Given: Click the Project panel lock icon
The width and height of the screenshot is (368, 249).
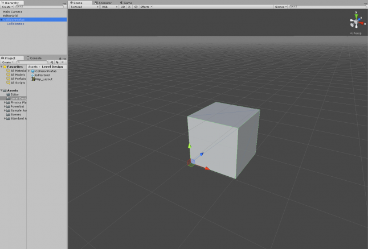Looking at the screenshot, I should tap(59, 57).
